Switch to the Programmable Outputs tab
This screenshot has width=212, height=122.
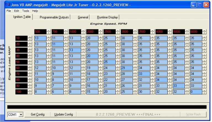coord(54,17)
